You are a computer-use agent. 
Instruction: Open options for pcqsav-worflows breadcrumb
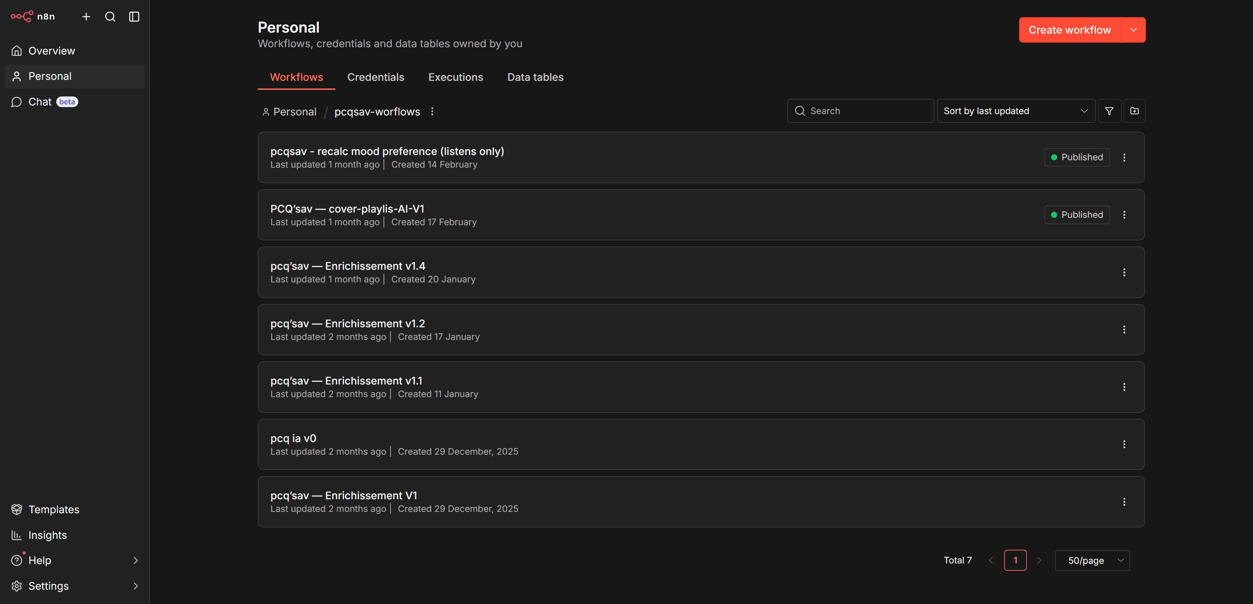pos(432,111)
